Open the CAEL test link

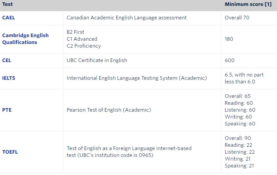pyautogui.click(x=9, y=18)
